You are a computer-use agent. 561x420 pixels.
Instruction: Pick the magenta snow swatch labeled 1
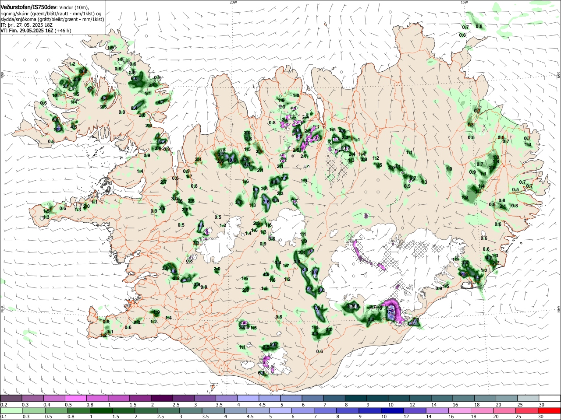pos(119,398)
